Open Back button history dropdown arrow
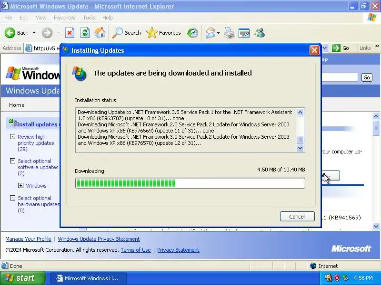 (34, 33)
